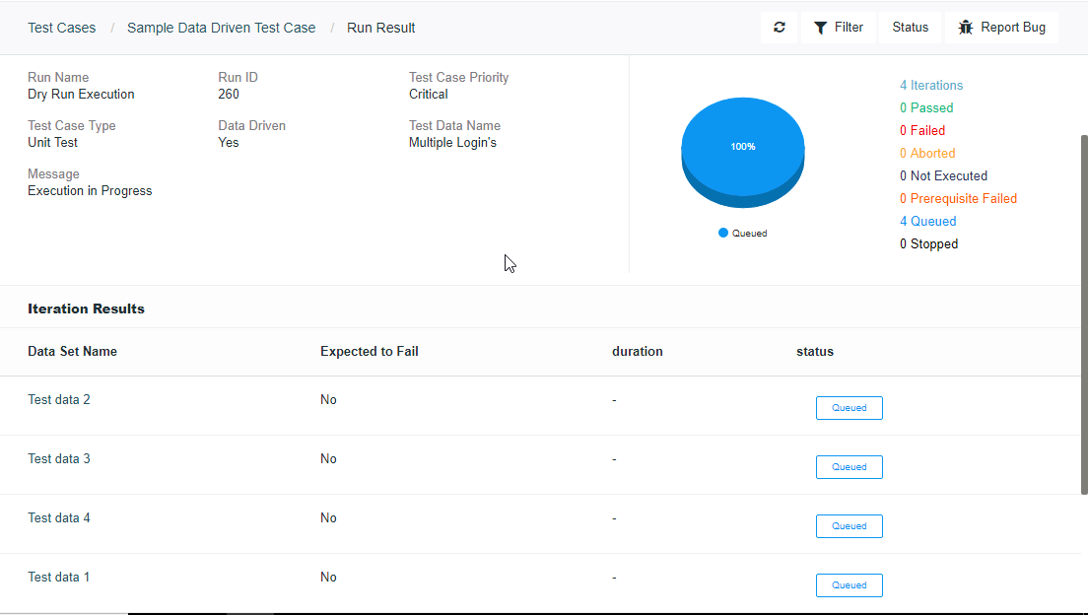The image size is (1088, 615).
Task: Click the duration column header
Action: tap(637, 351)
